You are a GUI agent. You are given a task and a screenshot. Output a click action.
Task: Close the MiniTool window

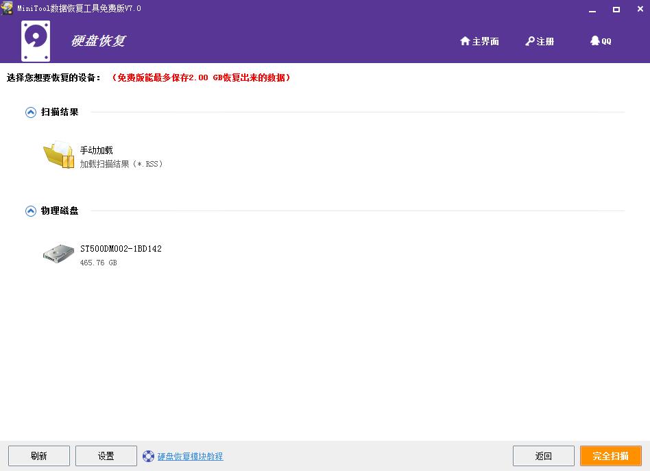(640, 9)
